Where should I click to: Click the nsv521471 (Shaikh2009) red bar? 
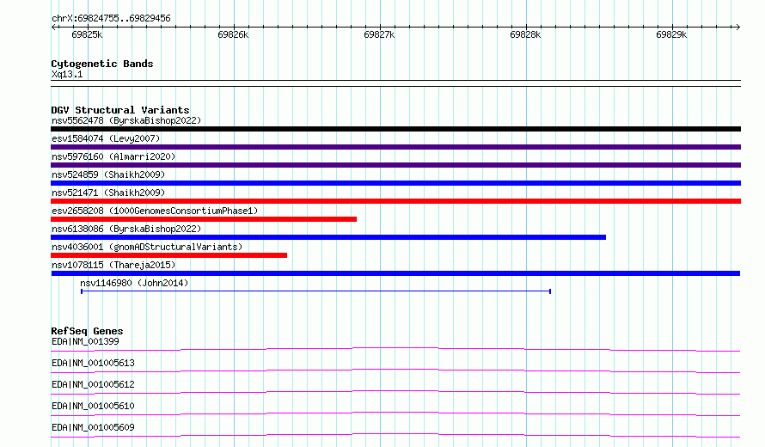click(x=395, y=201)
